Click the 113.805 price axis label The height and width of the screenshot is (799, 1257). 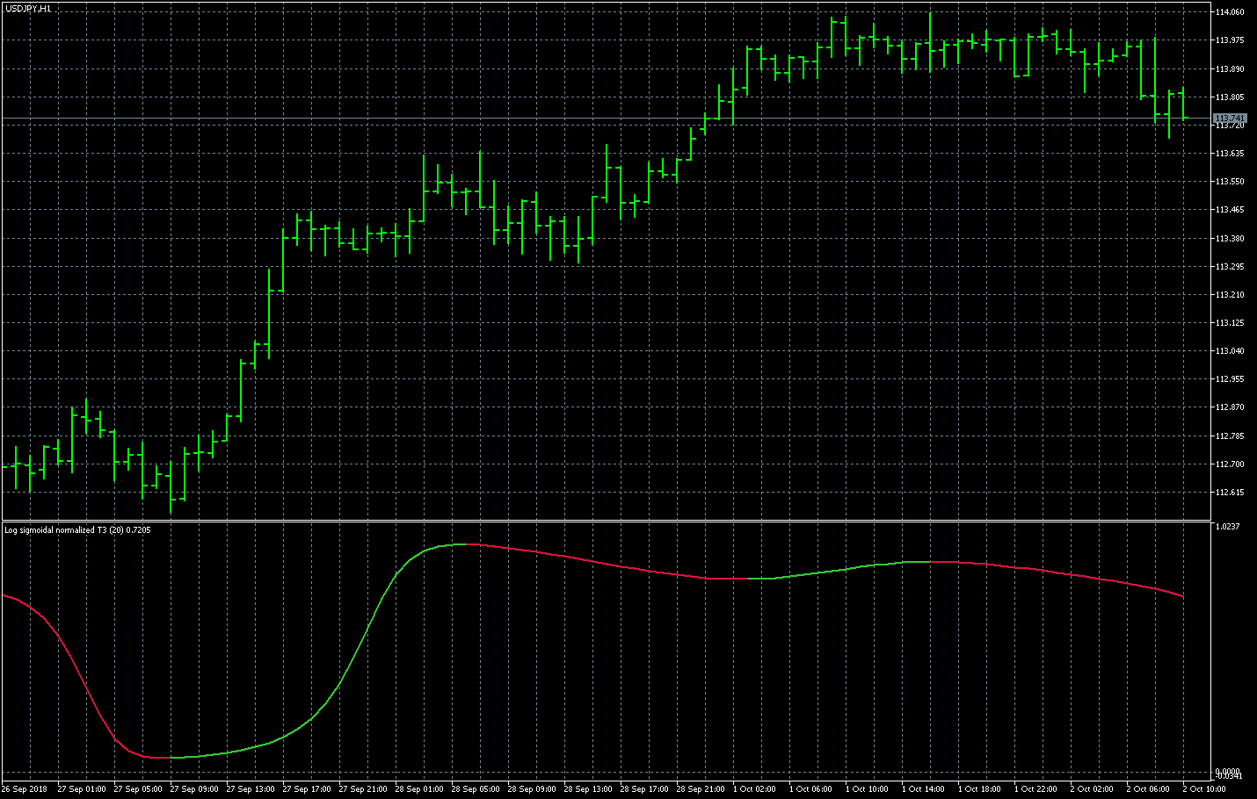click(x=1230, y=97)
